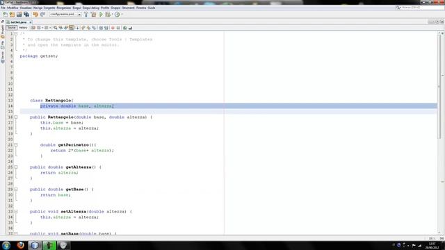Viewport: 445px width, 250px height.
Task: Open the Profile button dropdown arrow
Action: 122,14
